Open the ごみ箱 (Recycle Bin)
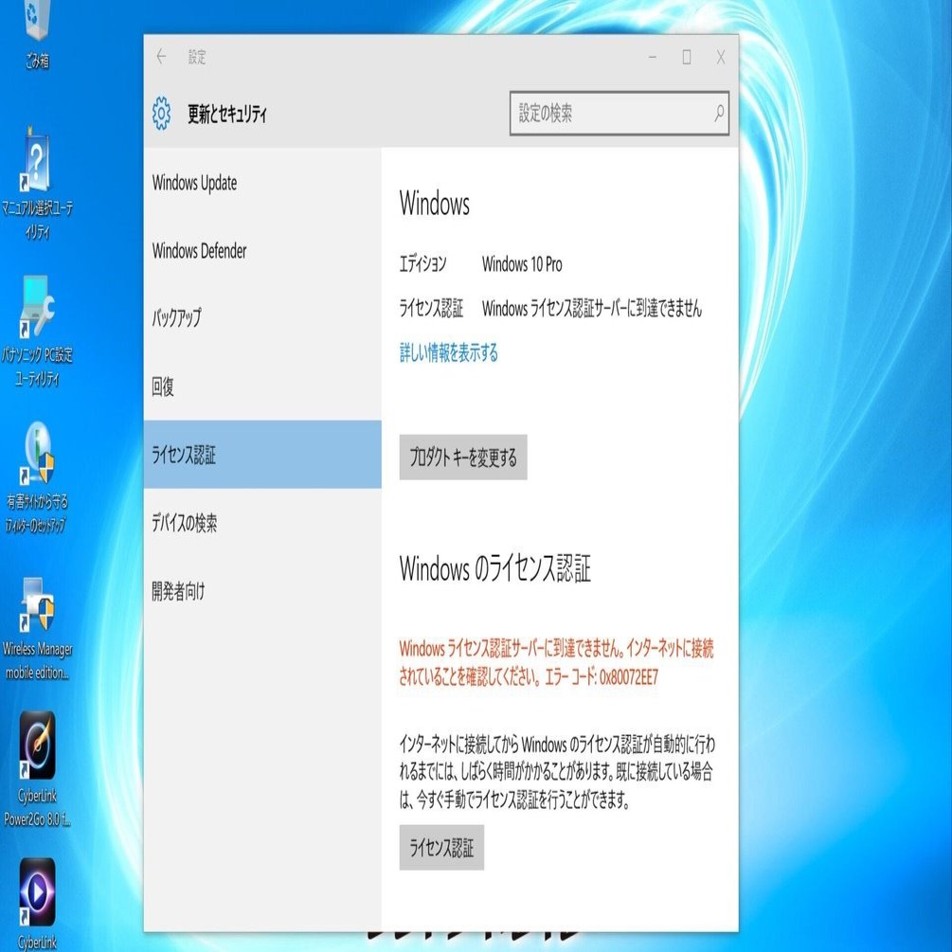The image size is (952, 952). click(x=37, y=19)
